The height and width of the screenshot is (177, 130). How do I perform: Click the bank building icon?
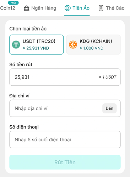pos(26,8)
